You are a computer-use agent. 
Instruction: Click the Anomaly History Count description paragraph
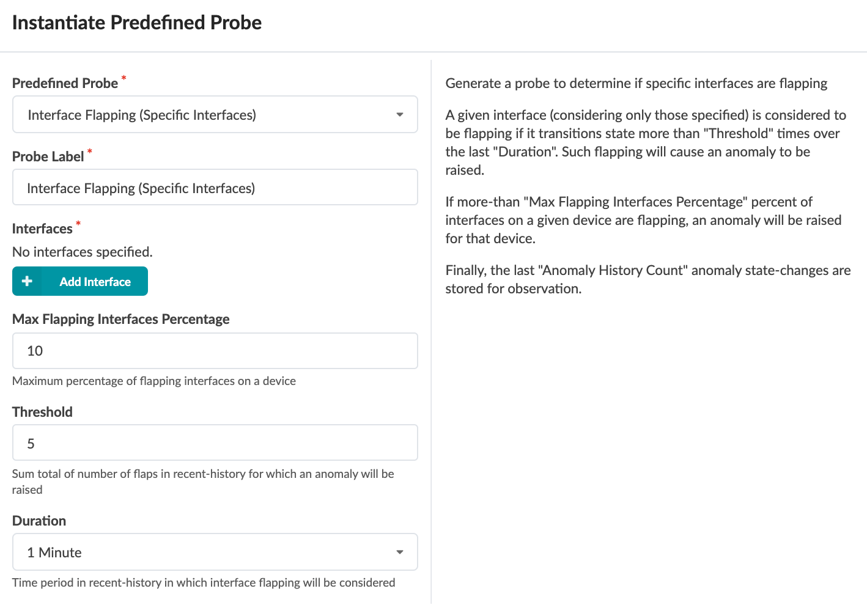(x=647, y=279)
